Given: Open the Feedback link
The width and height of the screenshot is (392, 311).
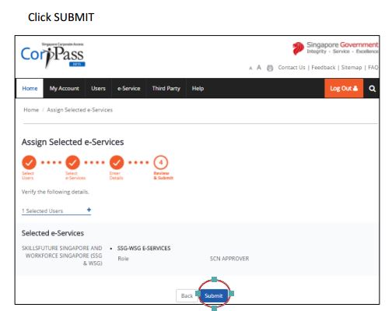Looking at the screenshot, I should pyautogui.click(x=324, y=68).
